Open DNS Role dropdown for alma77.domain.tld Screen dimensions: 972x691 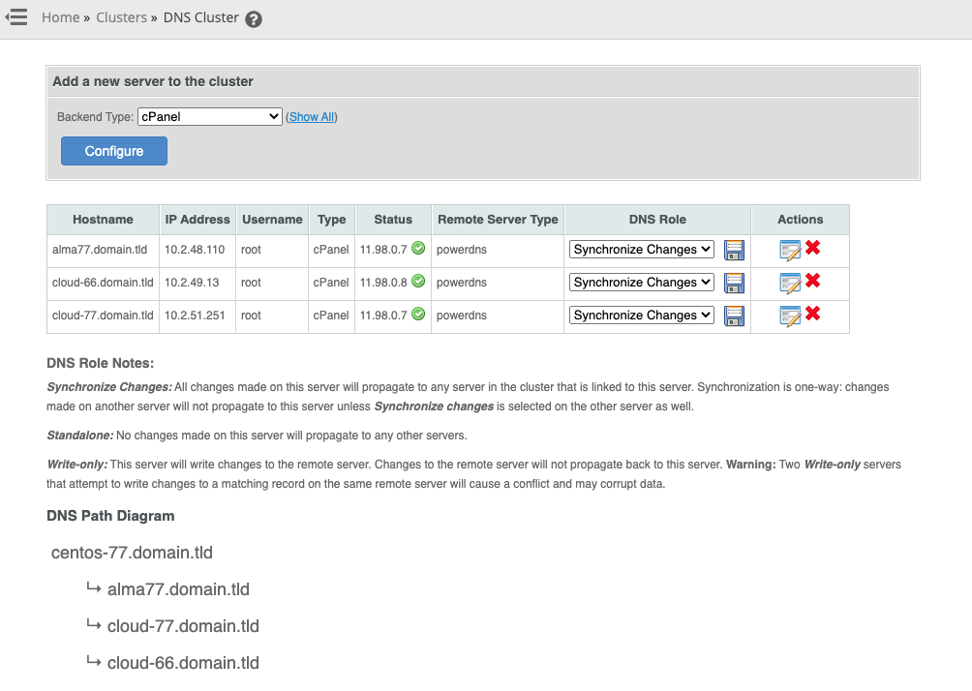[x=642, y=249]
